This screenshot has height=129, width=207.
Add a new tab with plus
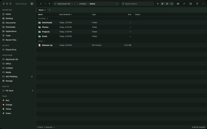(49, 10)
